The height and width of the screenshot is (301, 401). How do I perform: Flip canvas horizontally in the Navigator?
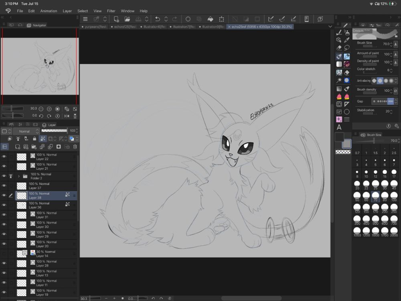67,116
